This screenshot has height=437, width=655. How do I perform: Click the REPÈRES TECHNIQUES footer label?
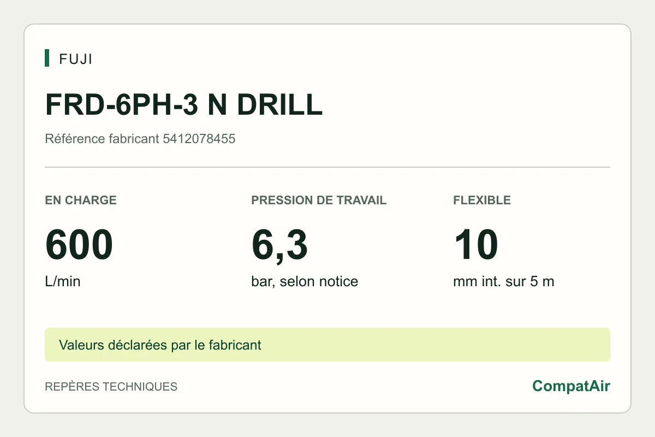111,386
